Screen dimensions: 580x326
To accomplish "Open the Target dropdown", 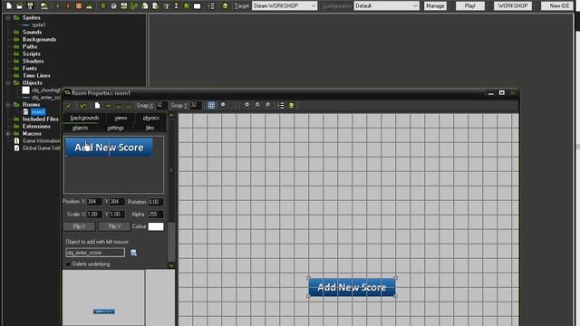I will [x=285, y=6].
